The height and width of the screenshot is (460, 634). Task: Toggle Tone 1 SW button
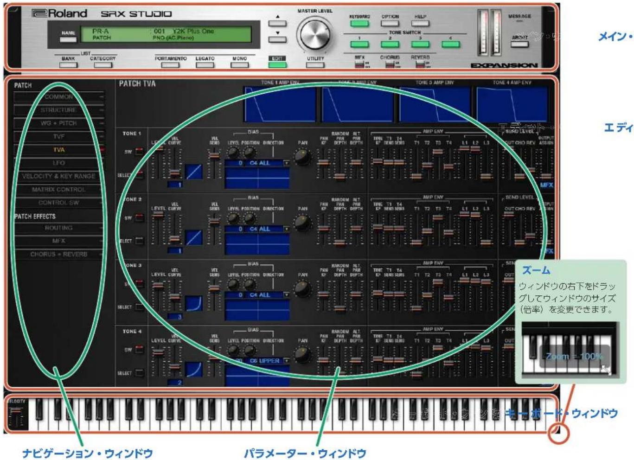pyautogui.click(x=139, y=152)
